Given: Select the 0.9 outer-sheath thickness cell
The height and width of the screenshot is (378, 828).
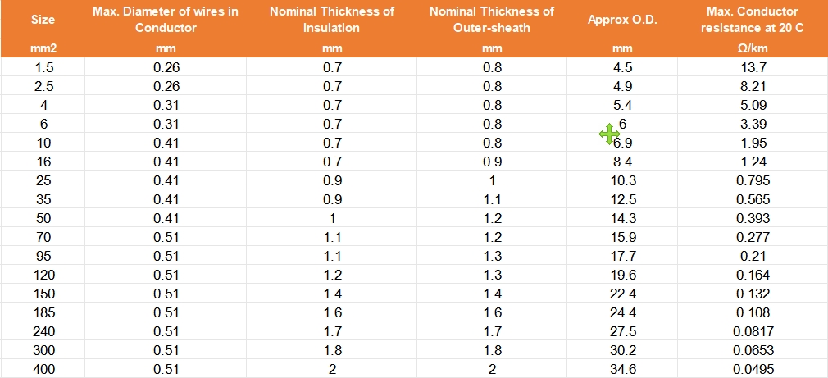Looking at the screenshot, I should pyautogui.click(x=492, y=162).
